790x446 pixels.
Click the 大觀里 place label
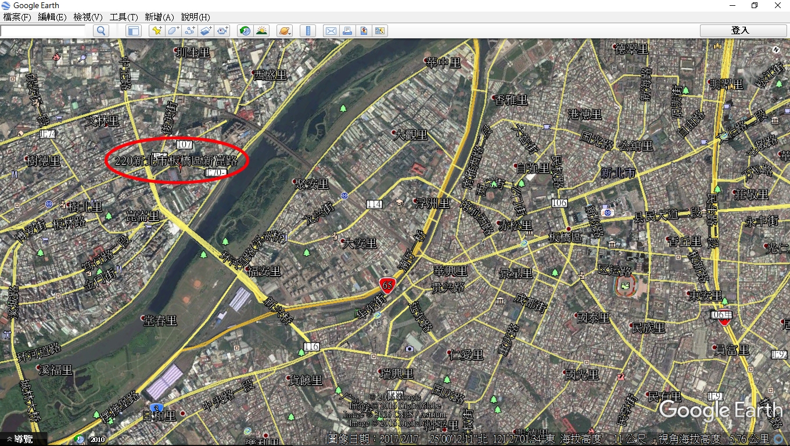tap(411, 135)
